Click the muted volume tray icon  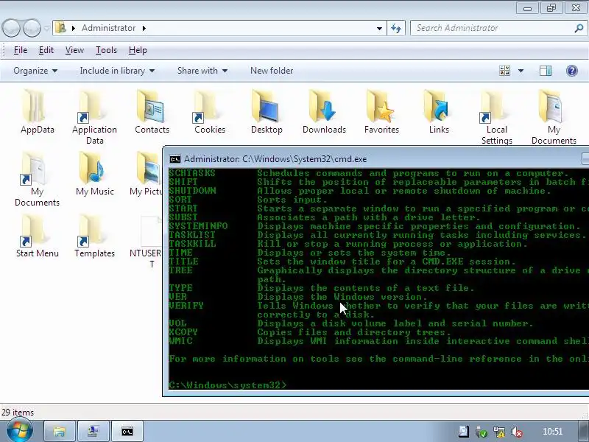(517, 432)
